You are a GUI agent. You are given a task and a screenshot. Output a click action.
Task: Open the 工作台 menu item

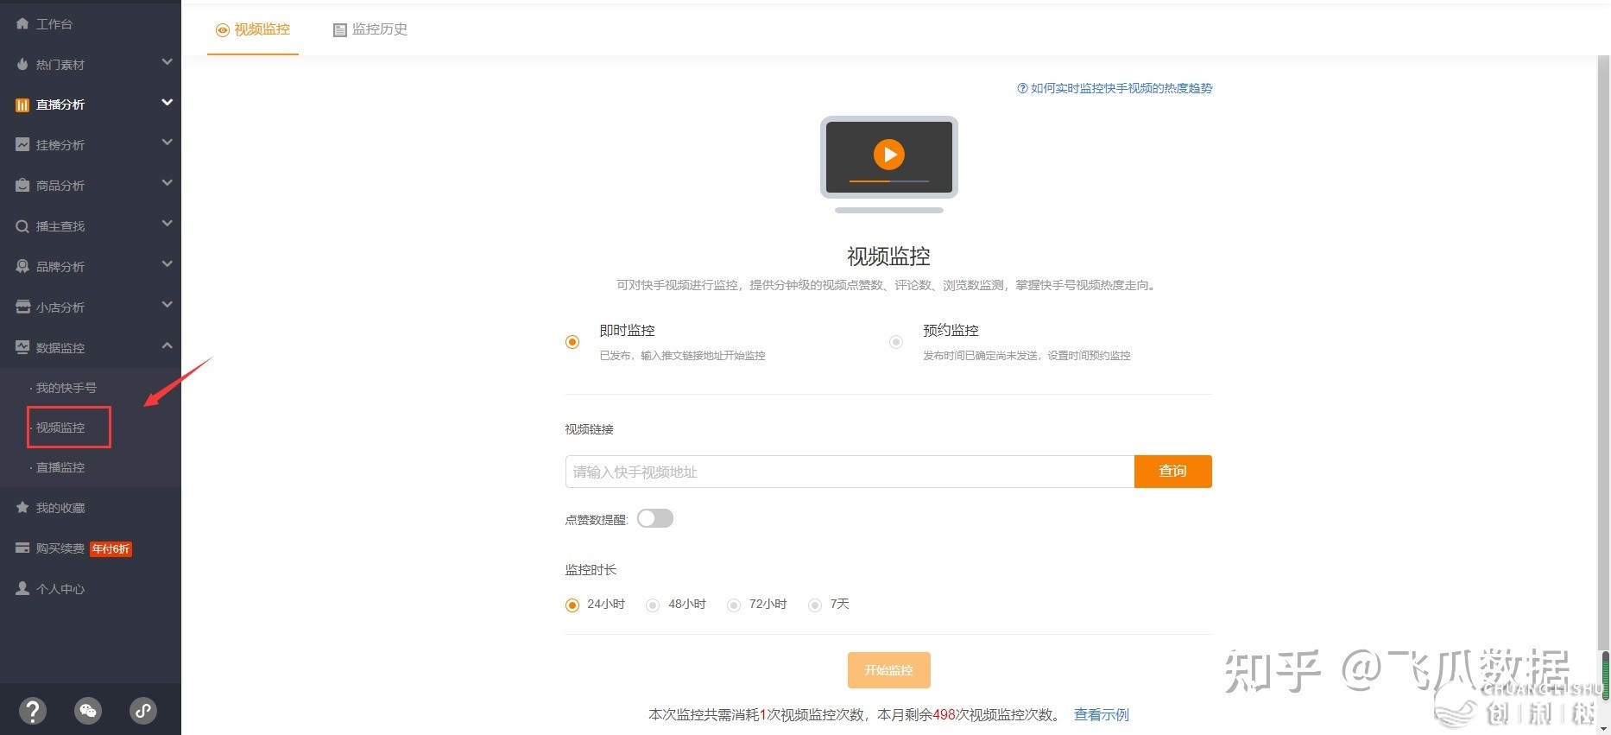54,24
